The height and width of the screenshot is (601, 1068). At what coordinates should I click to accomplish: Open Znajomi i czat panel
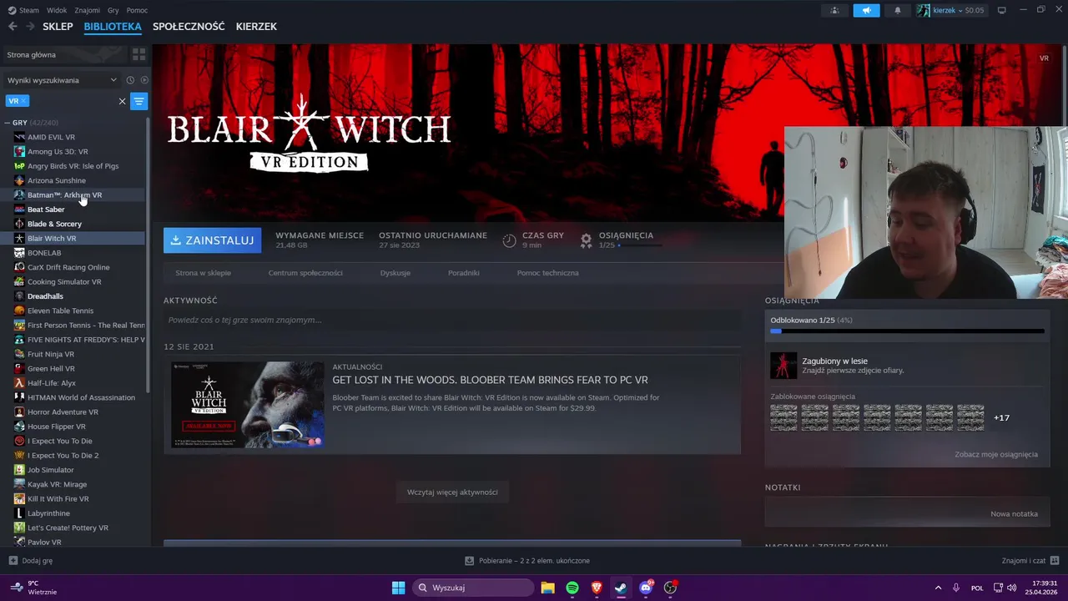coord(1030,561)
